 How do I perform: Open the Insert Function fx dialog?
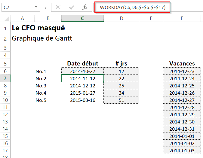click(85, 7)
